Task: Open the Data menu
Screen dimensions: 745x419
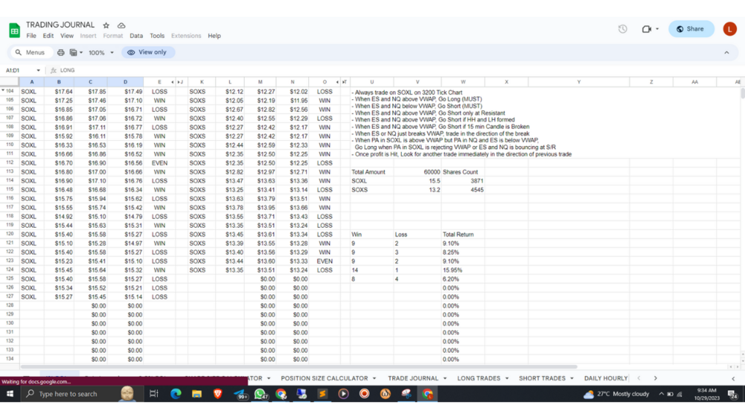Action: (x=136, y=36)
